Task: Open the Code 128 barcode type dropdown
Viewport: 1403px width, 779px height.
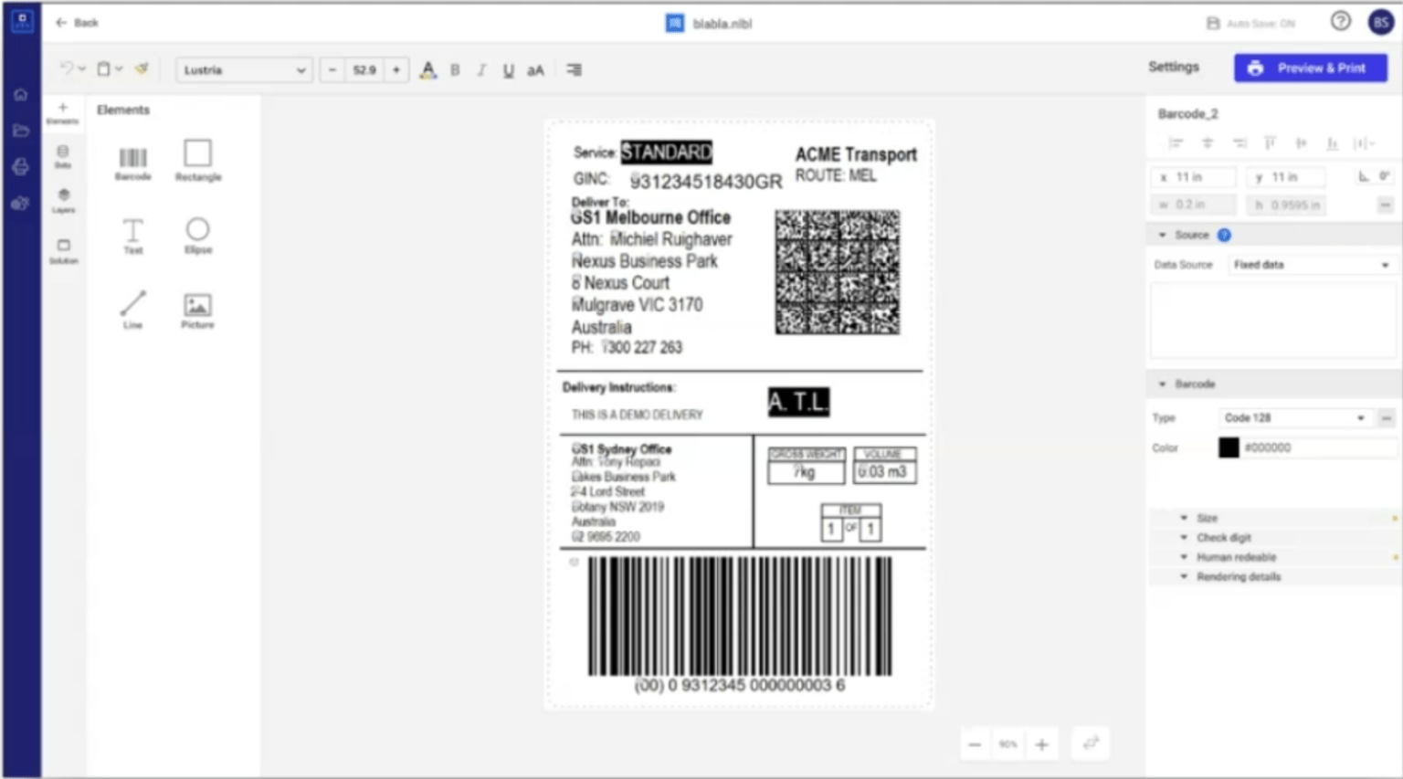Action: coord(1293,417)
